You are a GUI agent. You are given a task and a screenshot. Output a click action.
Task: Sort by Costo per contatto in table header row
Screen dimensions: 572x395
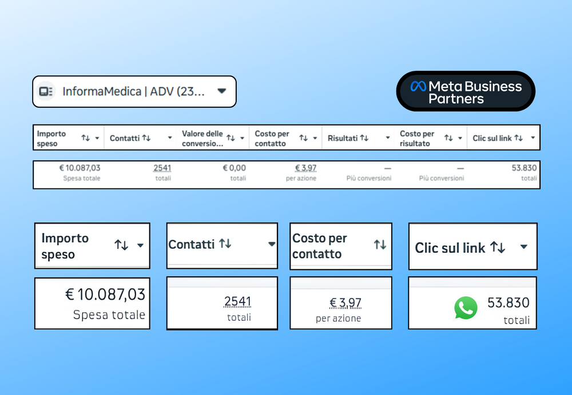pos(304,138)
